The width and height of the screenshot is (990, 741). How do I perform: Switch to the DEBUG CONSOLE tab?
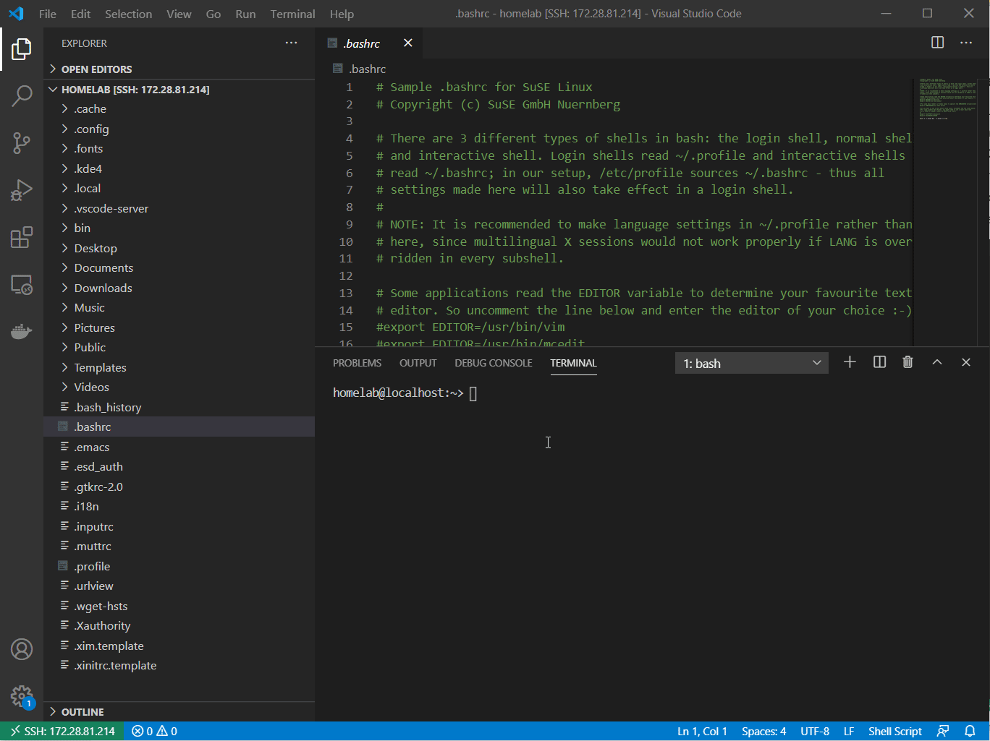[494, 363]
